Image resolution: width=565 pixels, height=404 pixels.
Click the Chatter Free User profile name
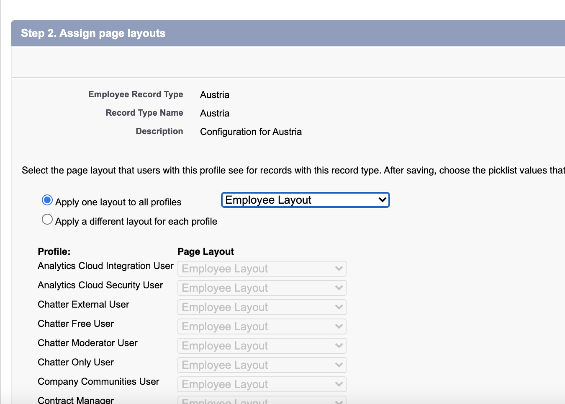(x=76, y=324)
